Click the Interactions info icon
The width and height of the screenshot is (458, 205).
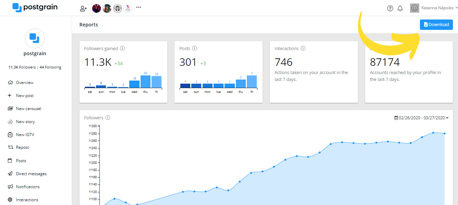tap(303, 48)
